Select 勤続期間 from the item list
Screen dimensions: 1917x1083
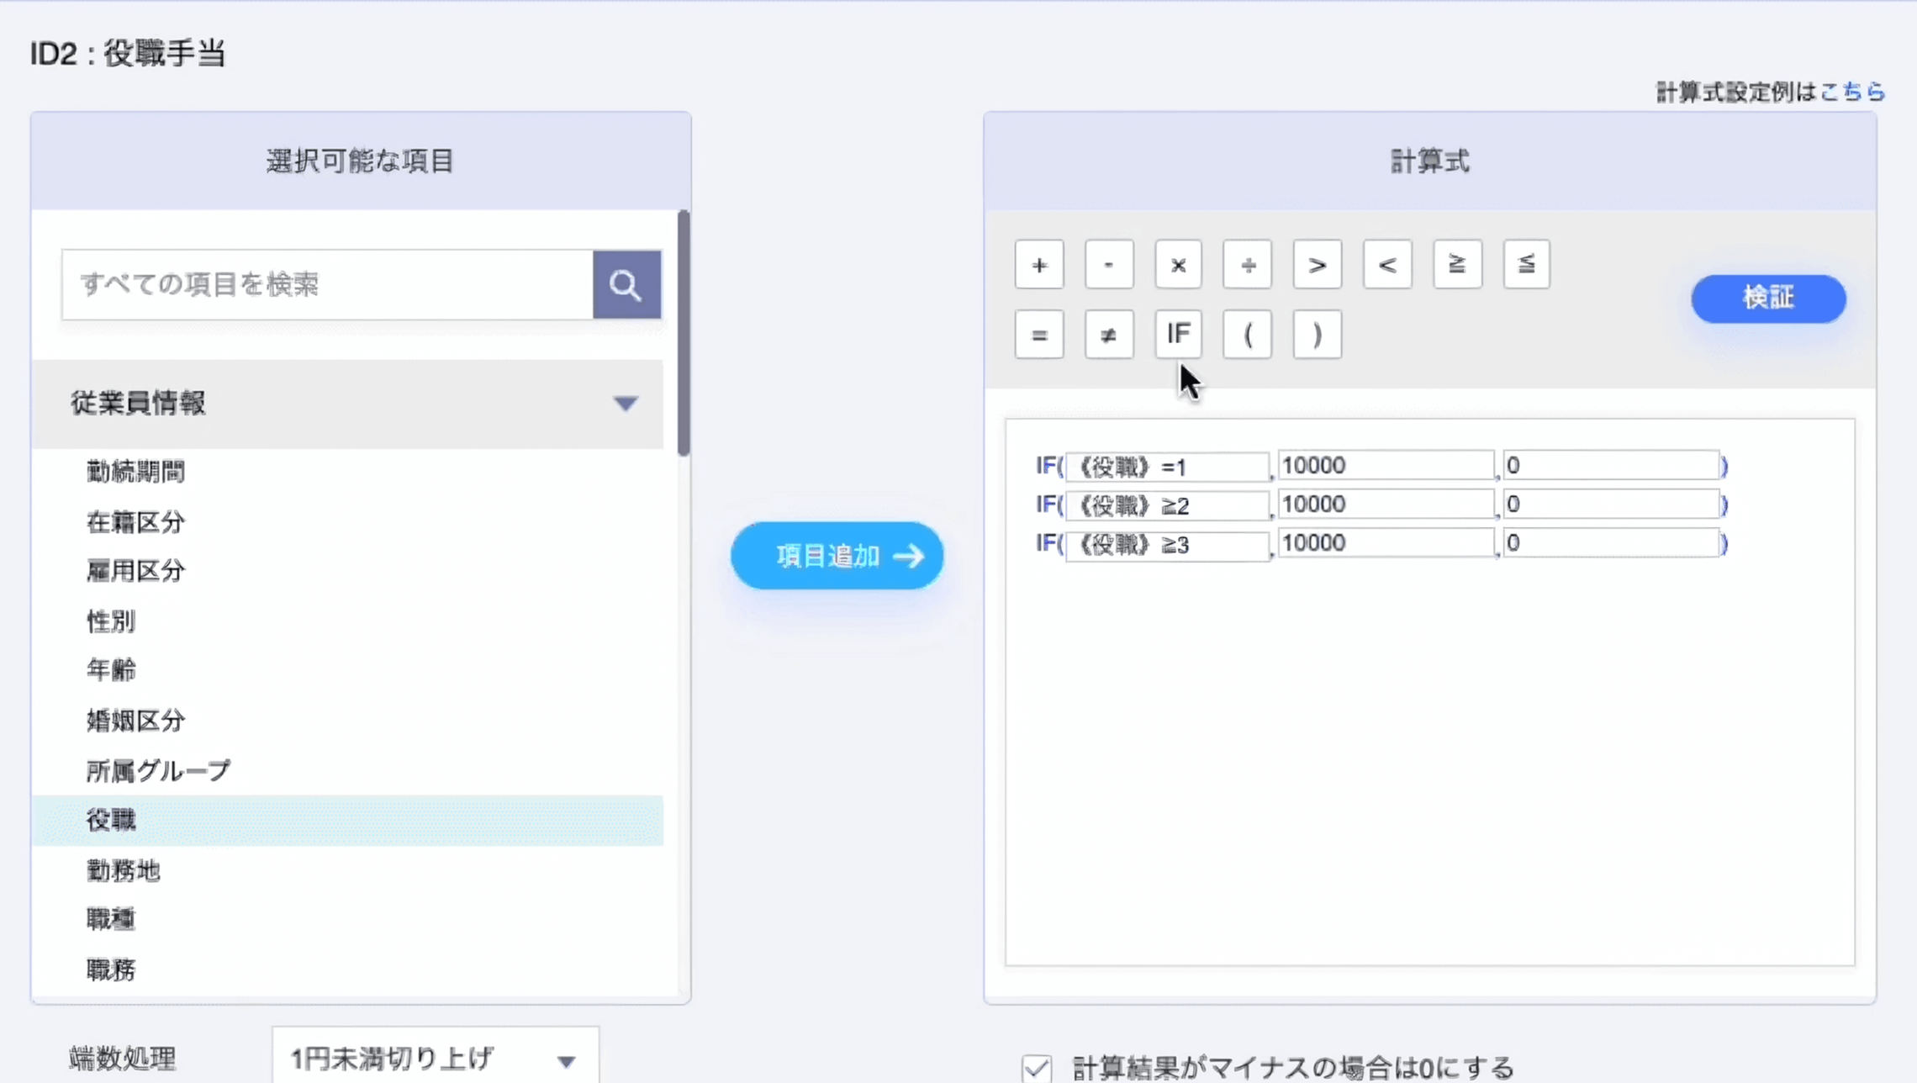(135, 472)
